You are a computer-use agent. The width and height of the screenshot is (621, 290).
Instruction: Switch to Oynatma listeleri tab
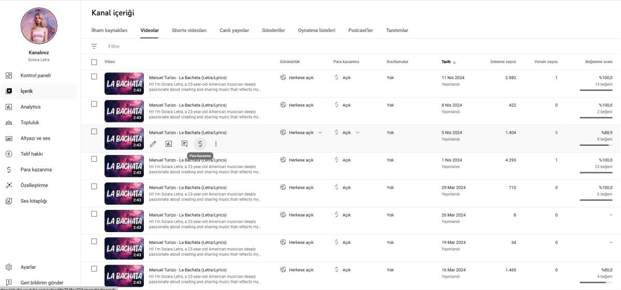[317, 30]
